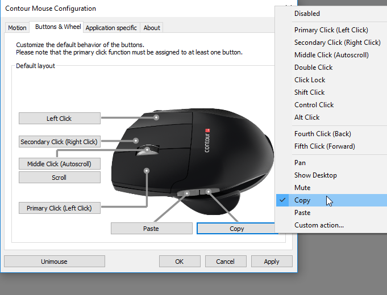Choose Shift Click from the menu
387x295 pixels.
331,92
